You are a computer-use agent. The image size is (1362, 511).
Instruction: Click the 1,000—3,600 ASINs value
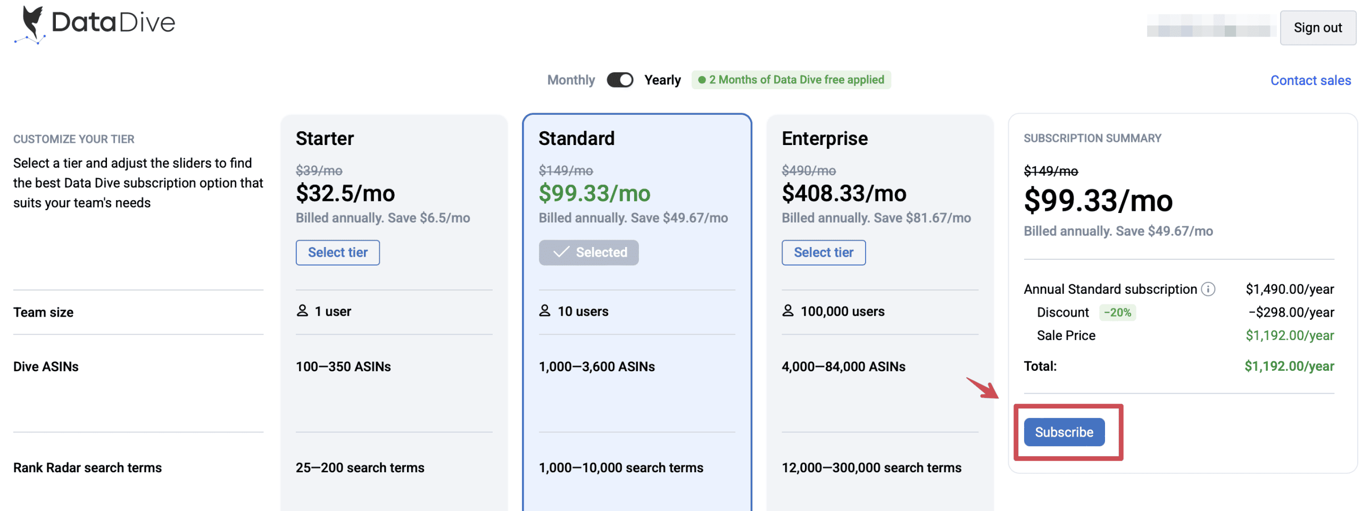(x=596, y=367)
